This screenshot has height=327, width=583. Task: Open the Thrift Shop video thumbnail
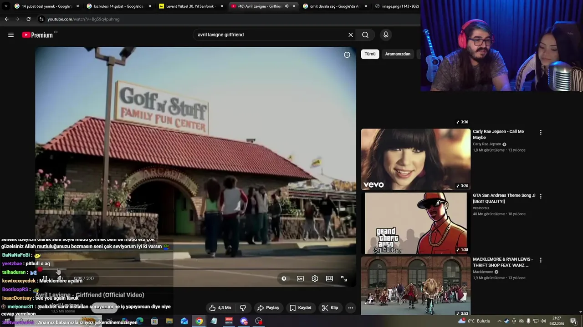pos(416,286)
